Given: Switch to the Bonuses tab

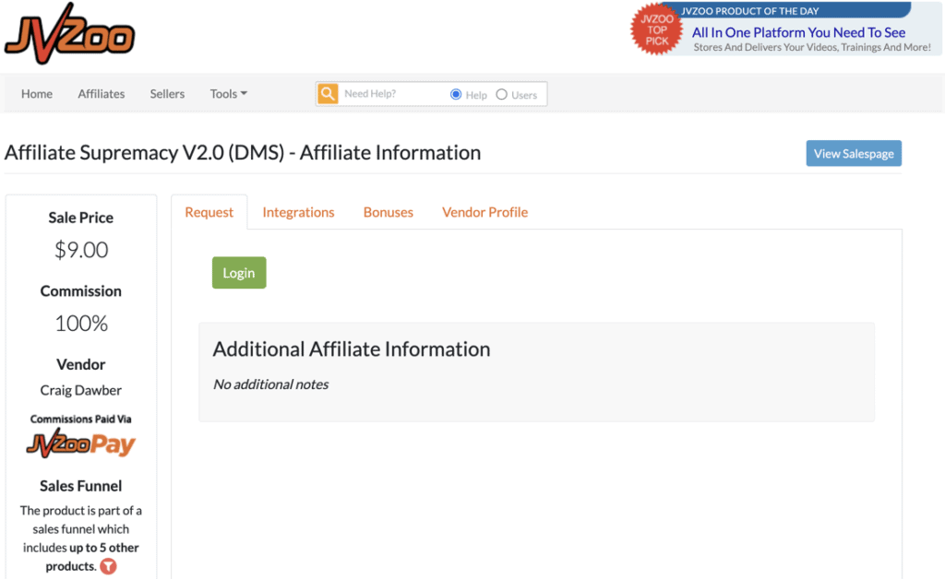Looking at the screenshot, I should tap(389, 212).
